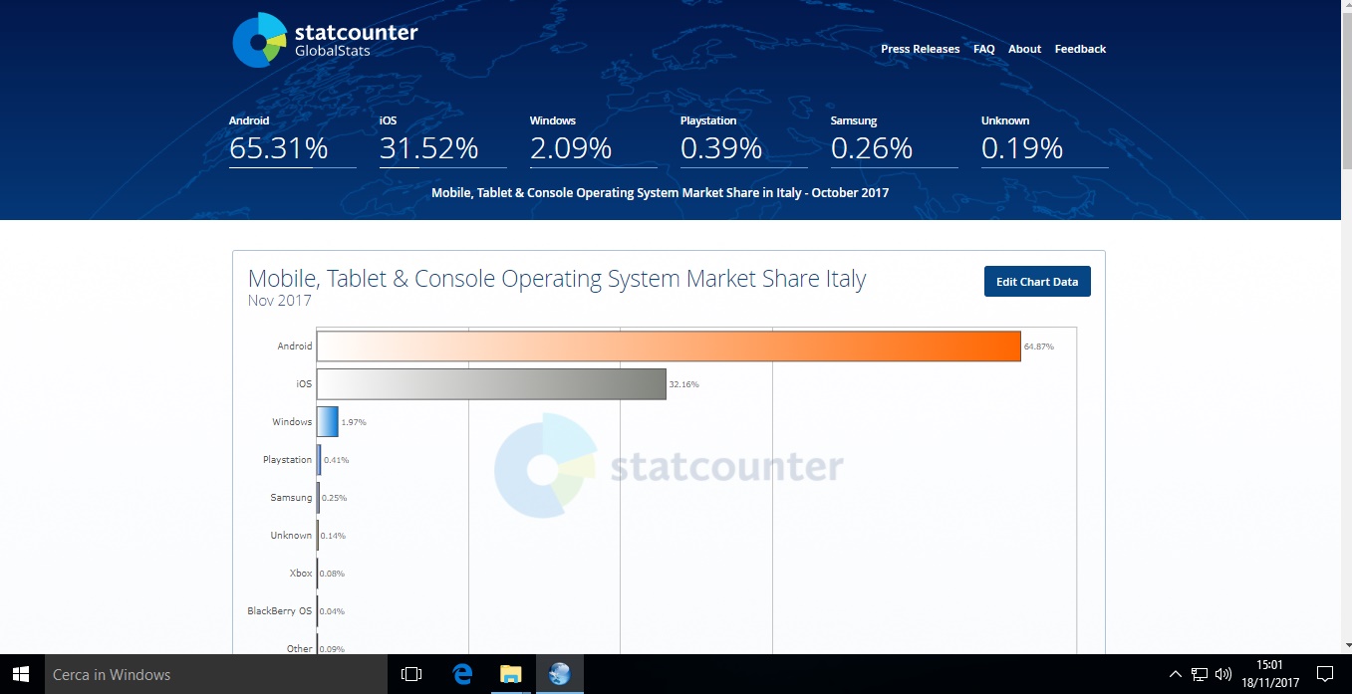Click the orange Android chart bar
This screenshot has width=1352, height=694.
[x=669, y=347]
